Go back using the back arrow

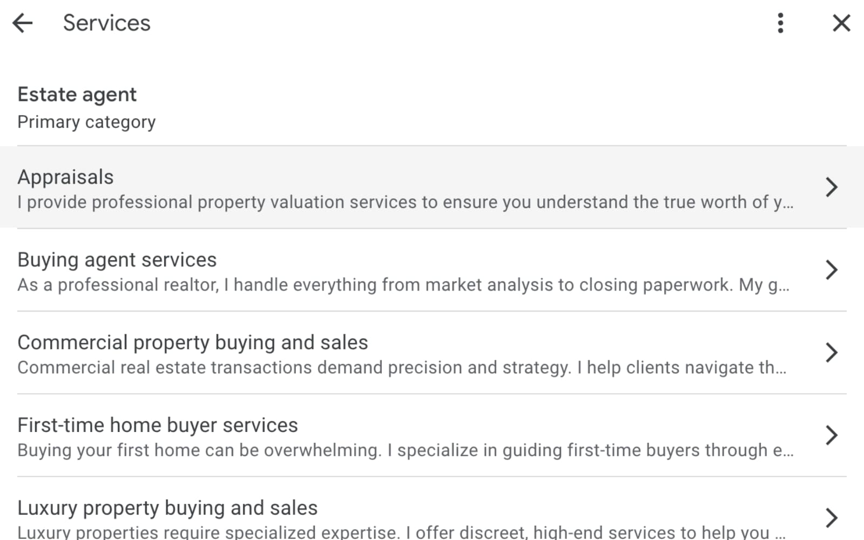[x=23, y=23]
